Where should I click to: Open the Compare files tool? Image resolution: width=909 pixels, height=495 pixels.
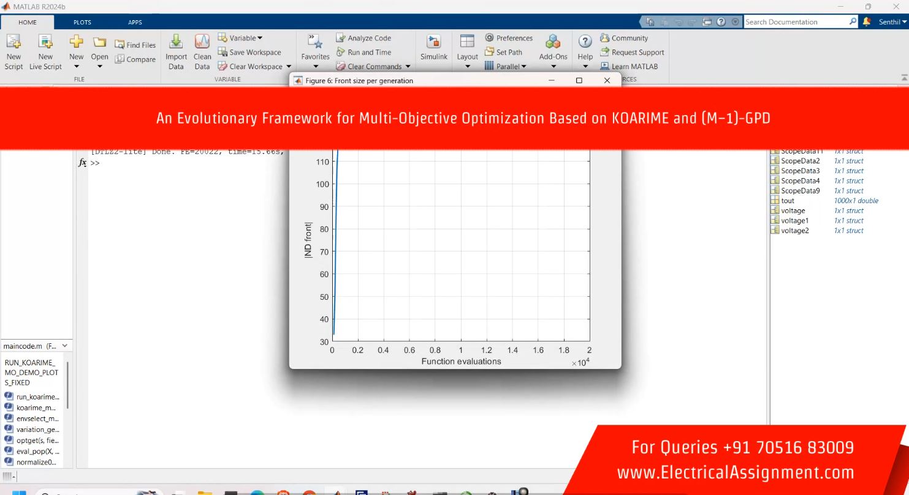[135, 59]
